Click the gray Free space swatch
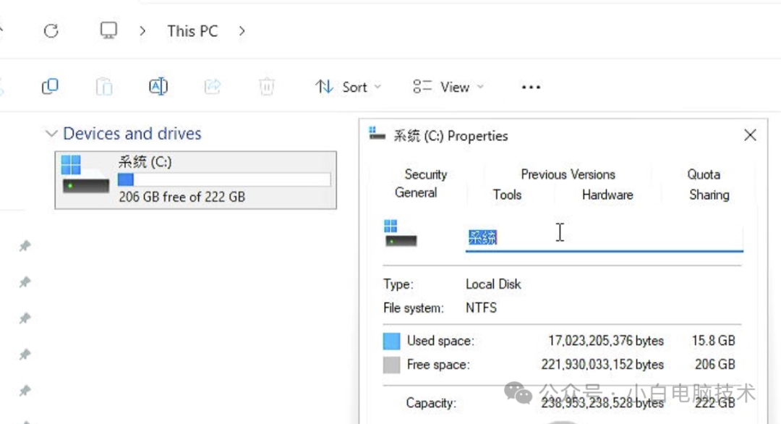 point(391,365)
